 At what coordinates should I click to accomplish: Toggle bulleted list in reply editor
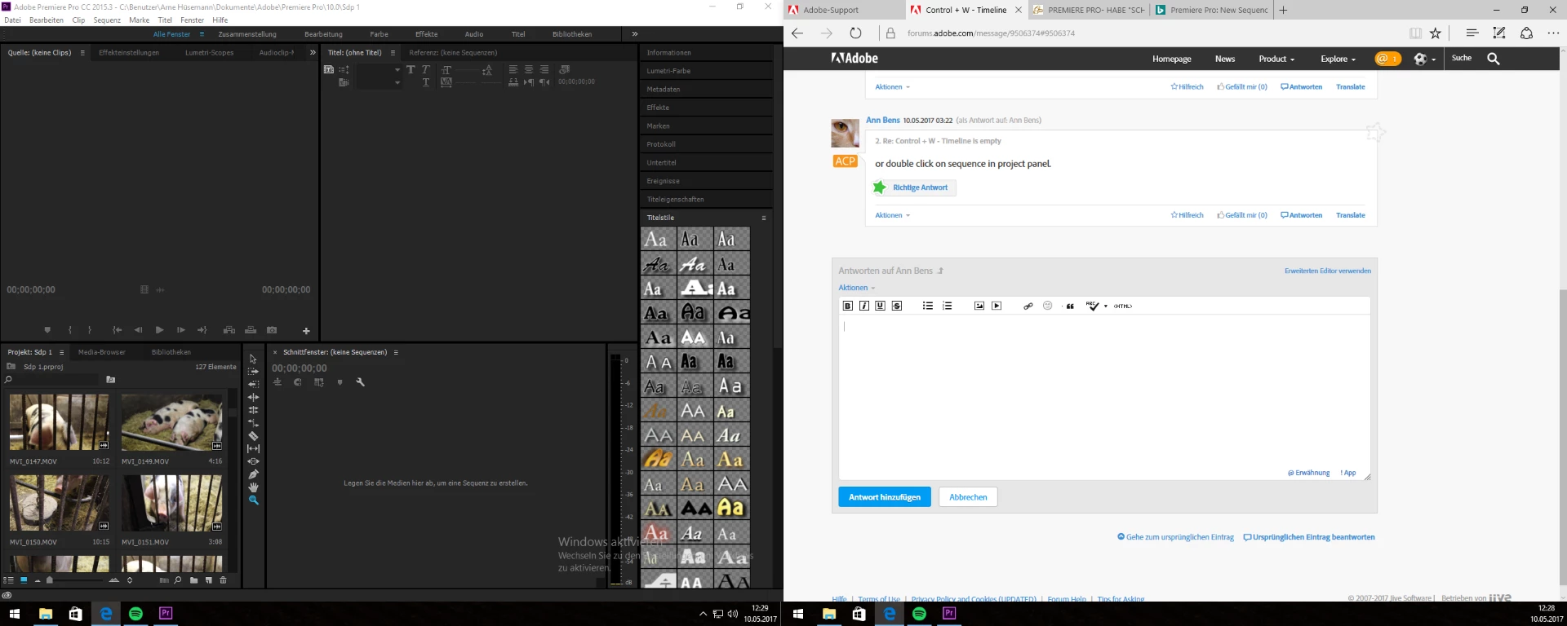(928, 306)
